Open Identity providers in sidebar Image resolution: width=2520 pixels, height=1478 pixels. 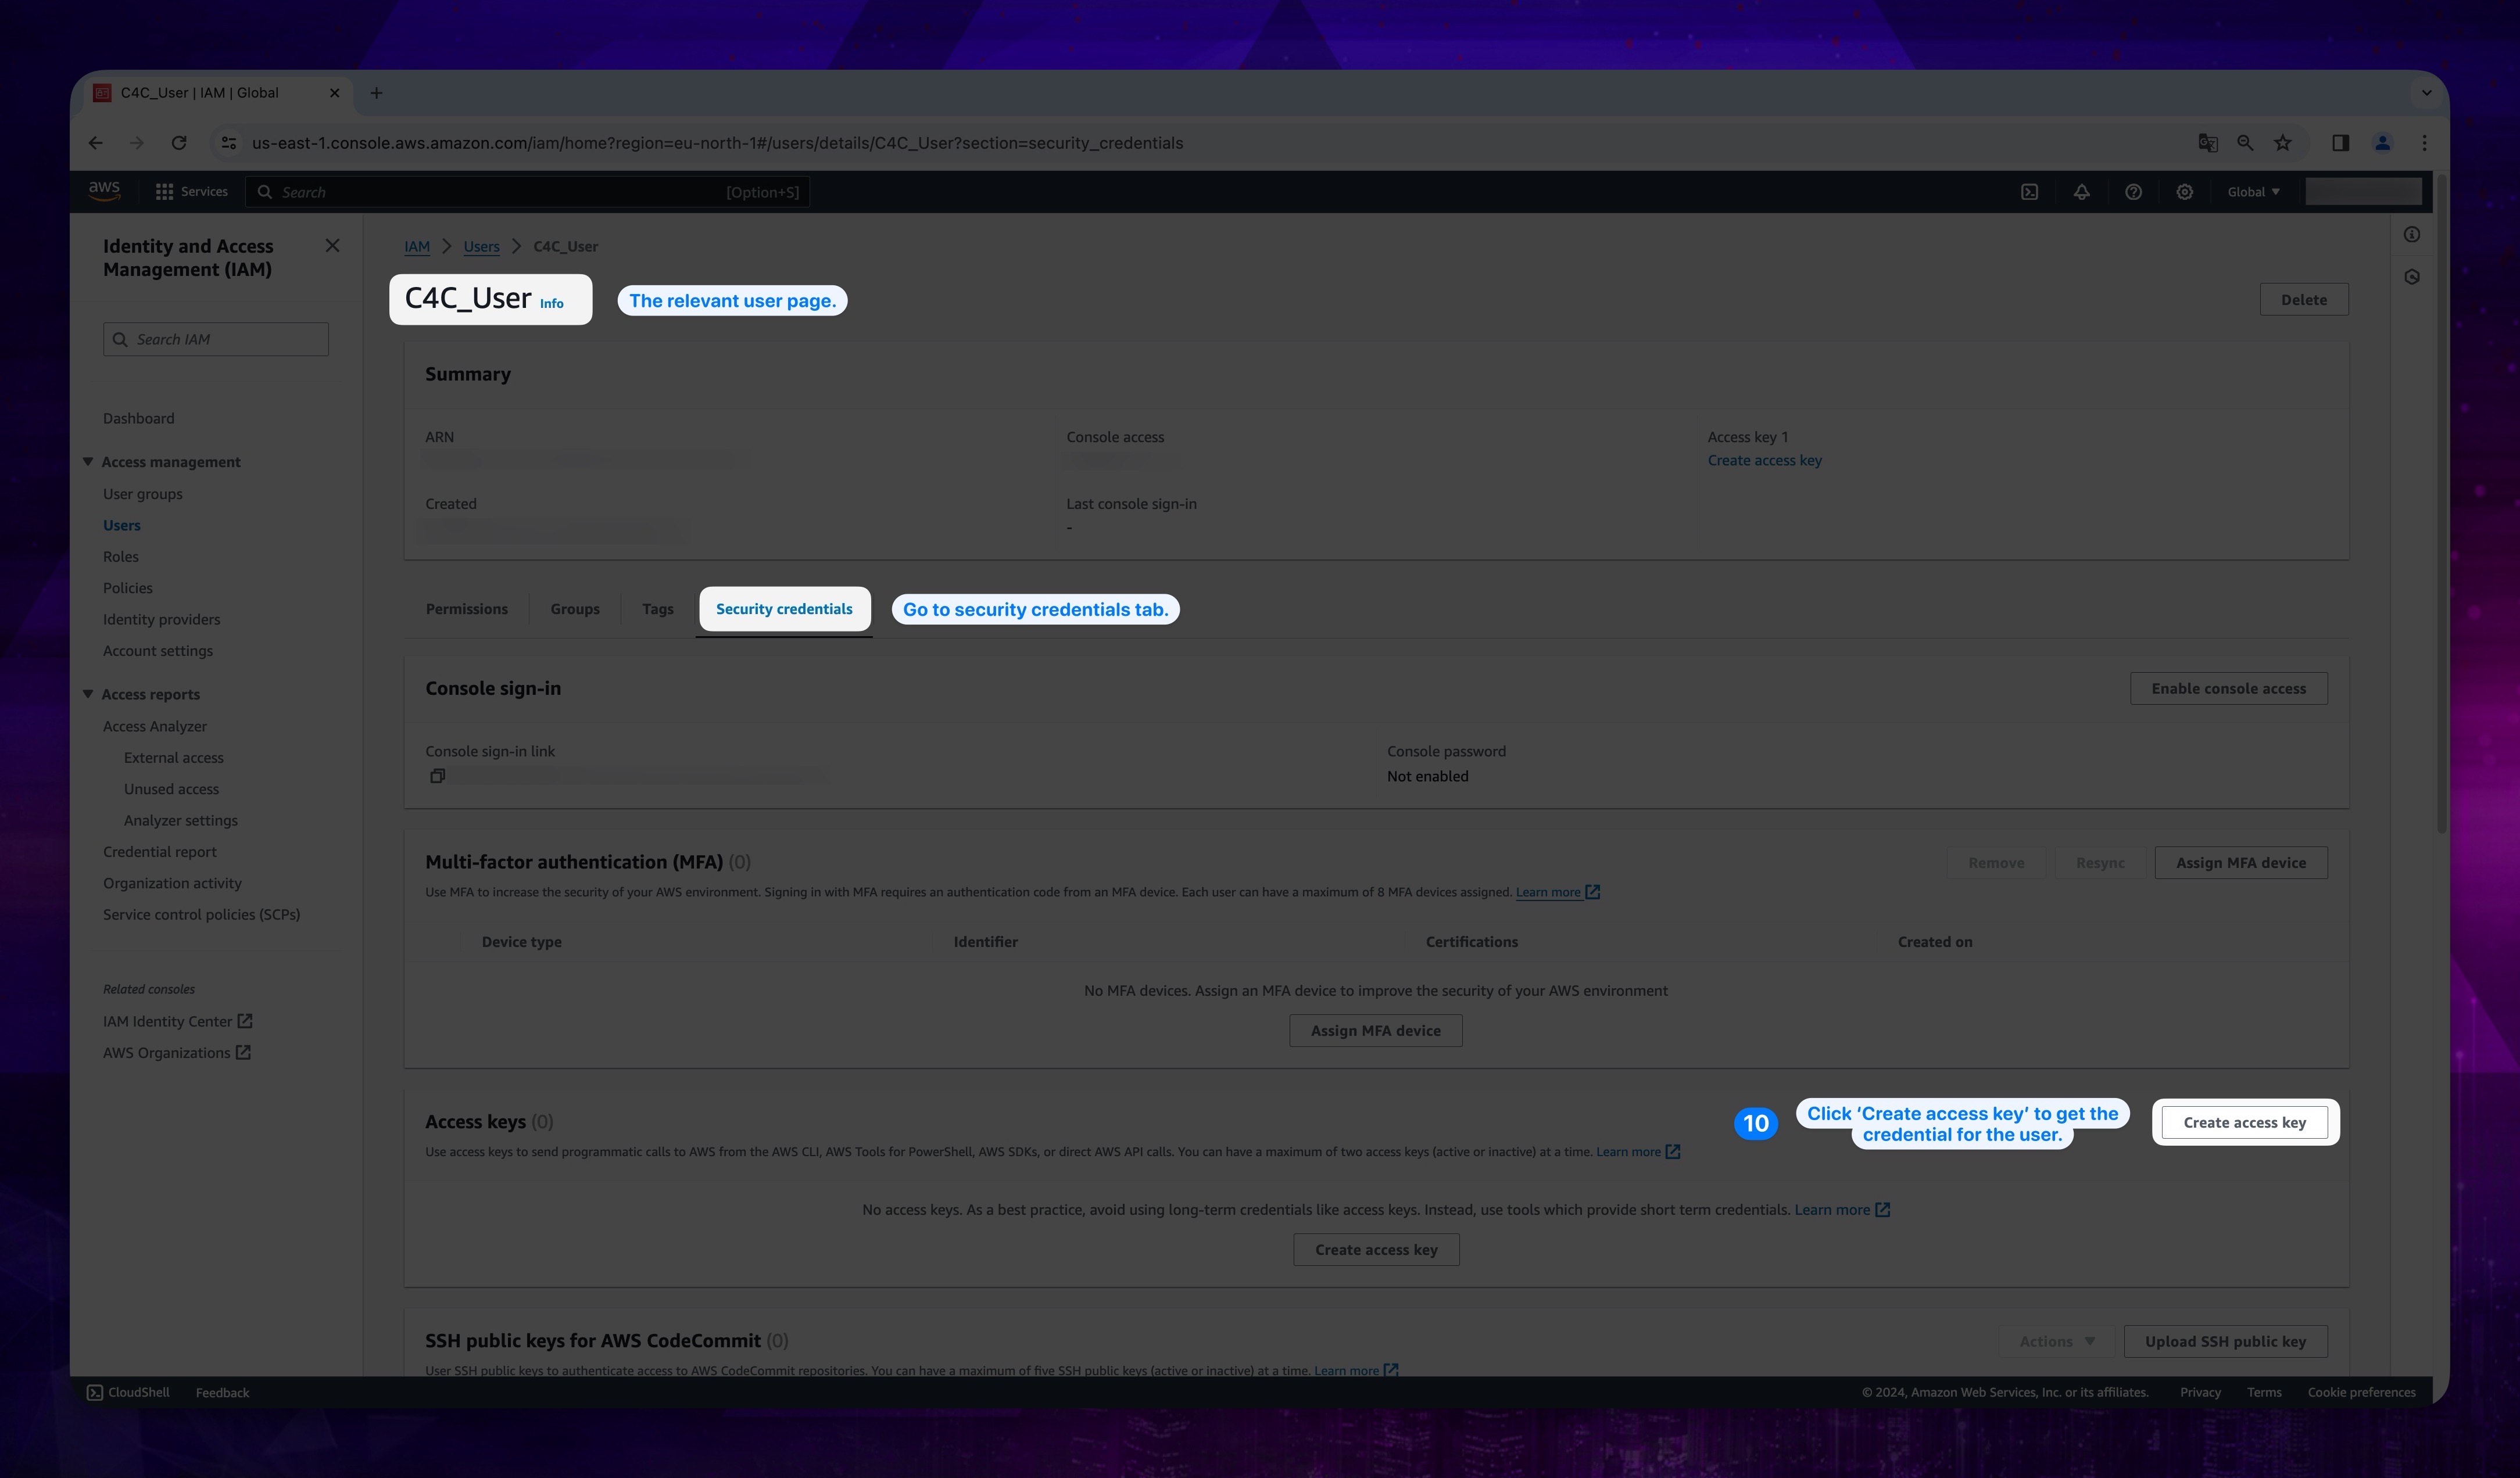tap(162, 619)
